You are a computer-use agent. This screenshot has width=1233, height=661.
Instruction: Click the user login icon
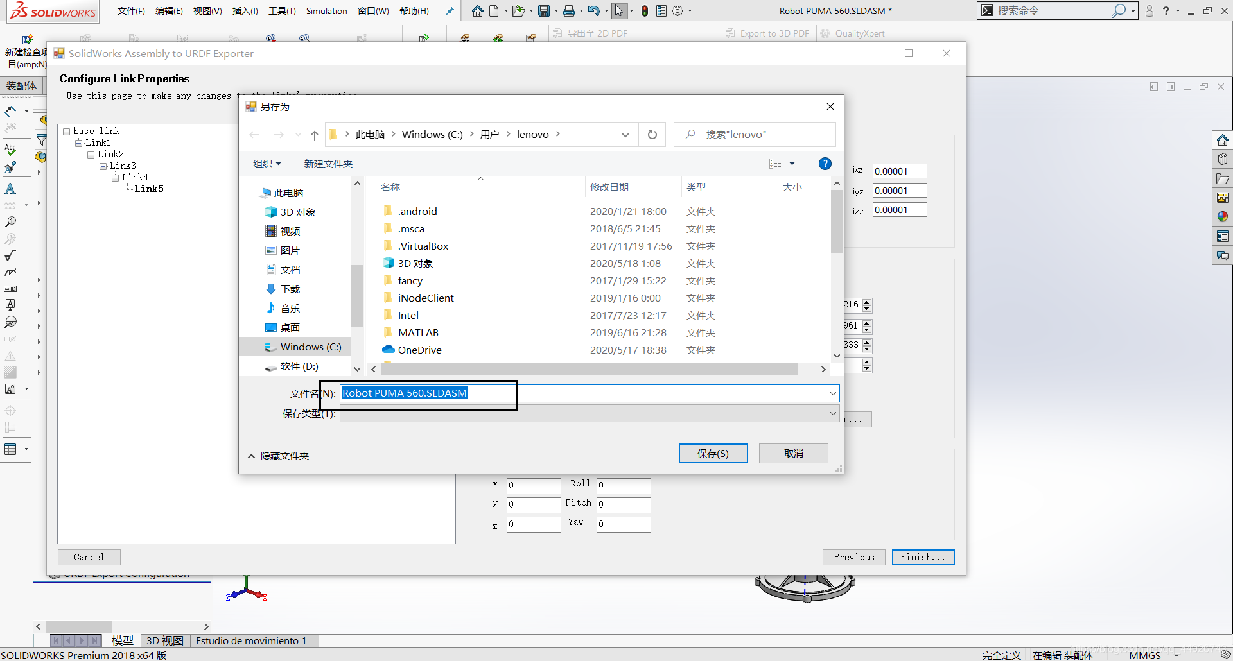(x=1150, y=11)
